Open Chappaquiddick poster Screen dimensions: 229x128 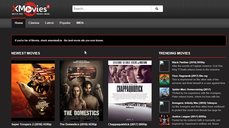[130, 91]
